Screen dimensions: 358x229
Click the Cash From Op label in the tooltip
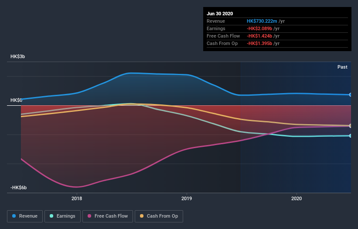click(x=222, y=43)
